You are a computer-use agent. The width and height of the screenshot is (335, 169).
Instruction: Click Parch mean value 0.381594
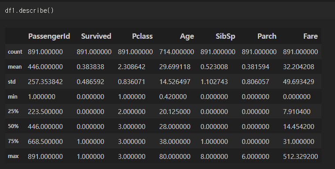pyautogui.click(x=255, y=66)
